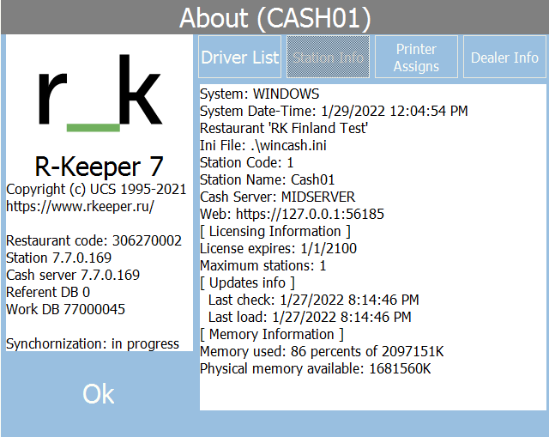Click the 'Physical memory available' line
Screen dimensions: 549x437
315,368
